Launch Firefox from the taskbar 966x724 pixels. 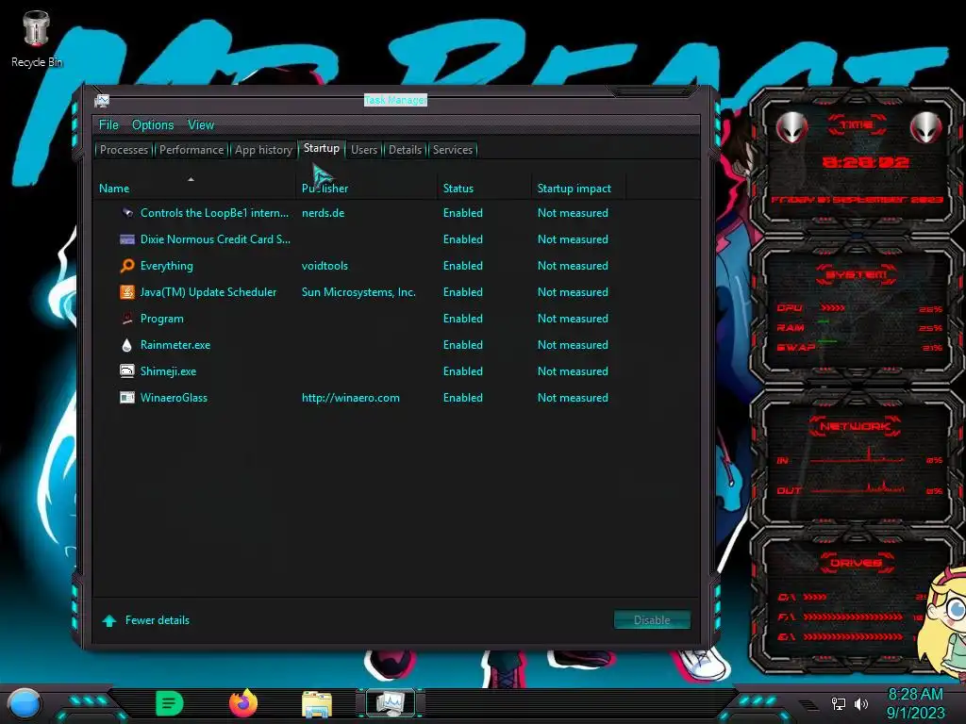[243, 703]
